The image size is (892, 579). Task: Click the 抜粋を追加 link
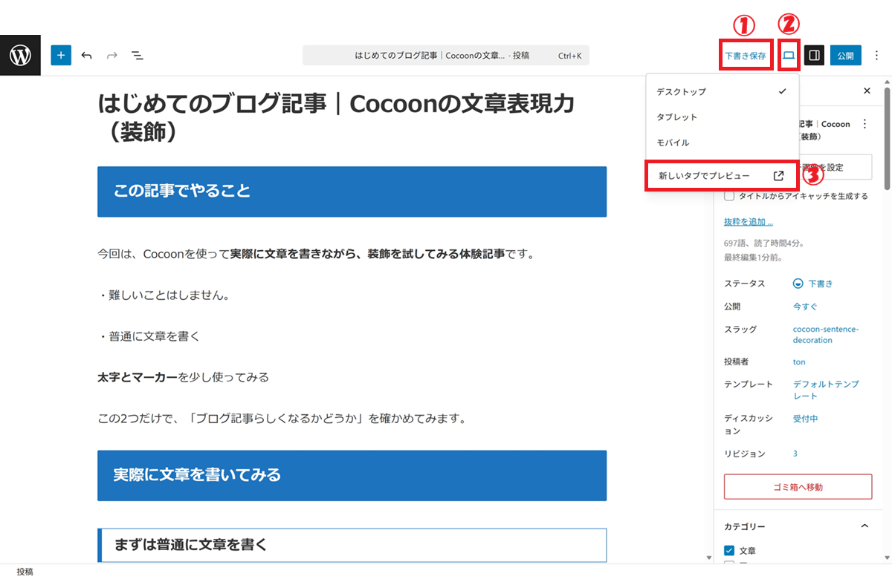coord(748,221)
